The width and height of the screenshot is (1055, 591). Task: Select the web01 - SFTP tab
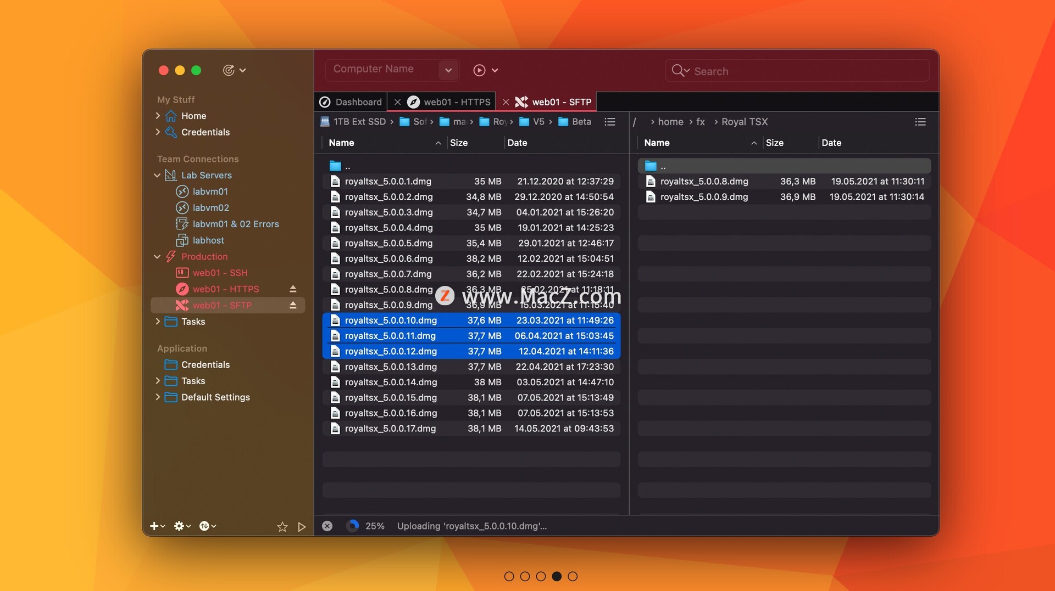coord(553,102)
